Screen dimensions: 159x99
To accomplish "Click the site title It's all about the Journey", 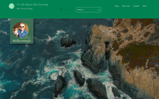I will (33, 4).
